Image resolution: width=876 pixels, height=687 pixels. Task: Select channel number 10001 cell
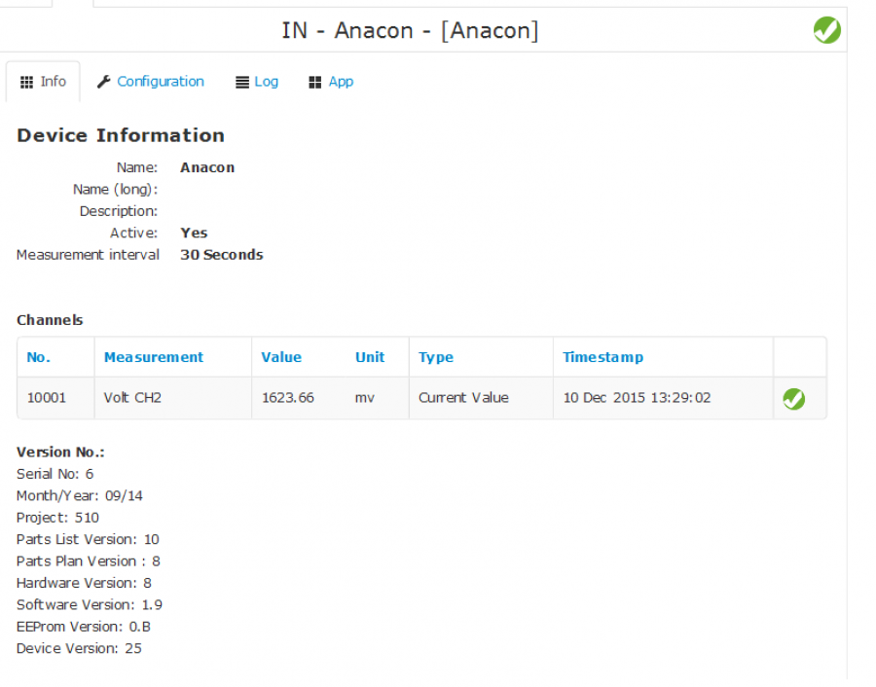point(55,398)
